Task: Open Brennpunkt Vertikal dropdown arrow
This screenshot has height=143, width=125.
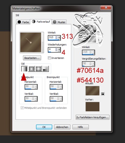Action: (x=61, y=98)
